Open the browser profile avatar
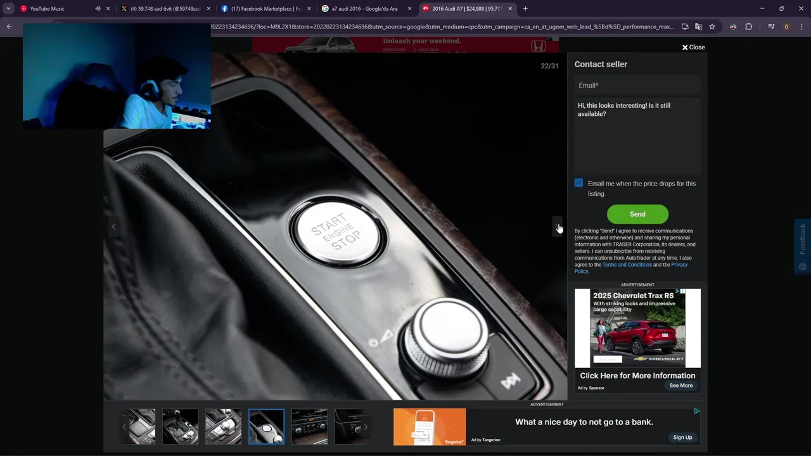811x456 pixels. (786, 27)
